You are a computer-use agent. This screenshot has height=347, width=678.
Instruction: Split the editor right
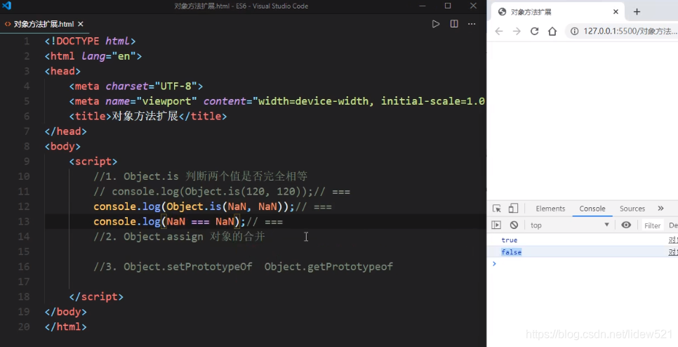coord(454,24)
